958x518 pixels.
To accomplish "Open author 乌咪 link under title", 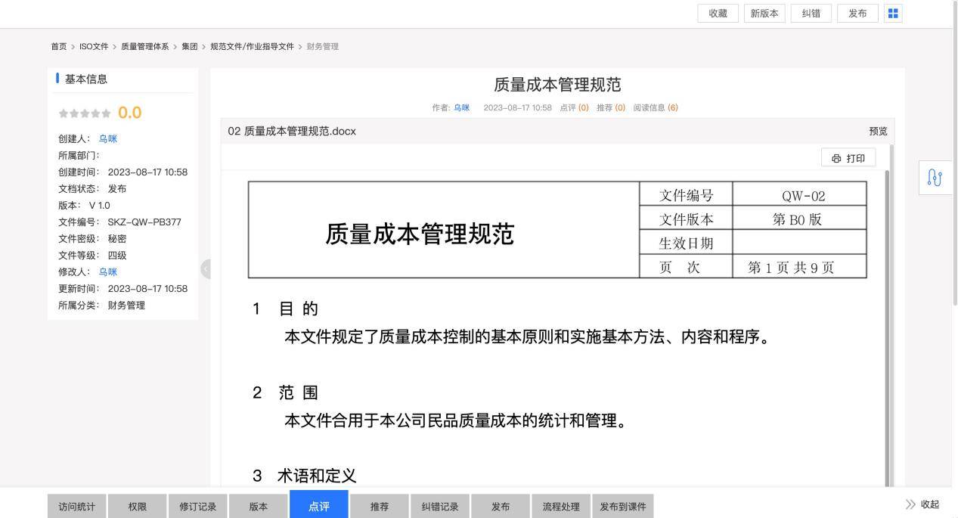I will pos(461,107).
